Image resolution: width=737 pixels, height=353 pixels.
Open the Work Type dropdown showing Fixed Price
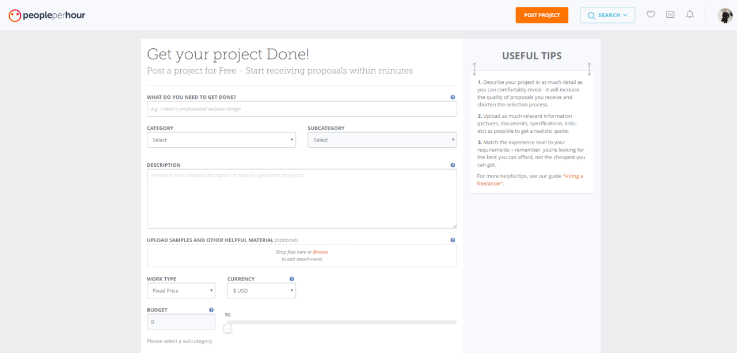pyautogui.click(x=181, y=291)
